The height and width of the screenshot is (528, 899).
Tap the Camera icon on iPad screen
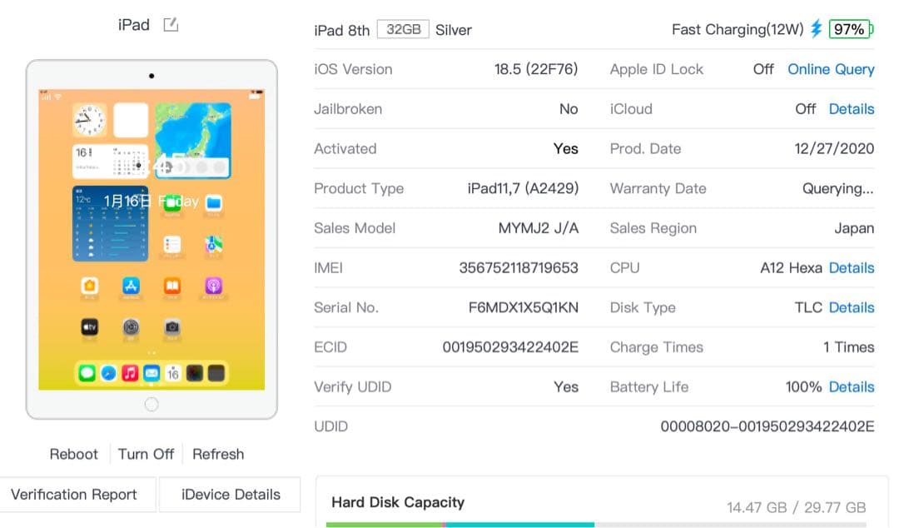click(172, 327)
